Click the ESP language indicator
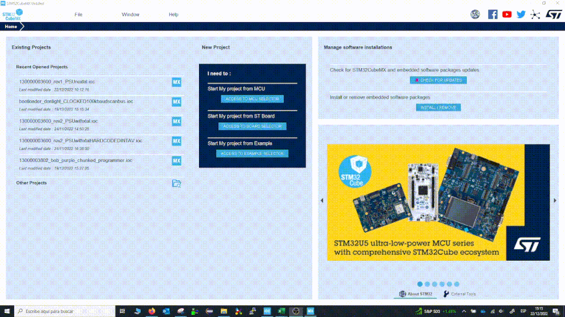 pyautogui.click(x=523, y=311)
